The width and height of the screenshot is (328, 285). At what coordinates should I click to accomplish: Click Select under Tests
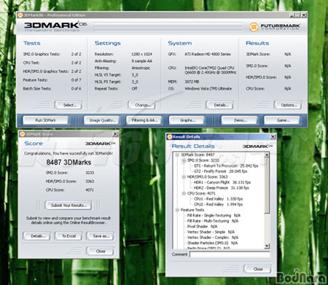click(x=69, y=105)
